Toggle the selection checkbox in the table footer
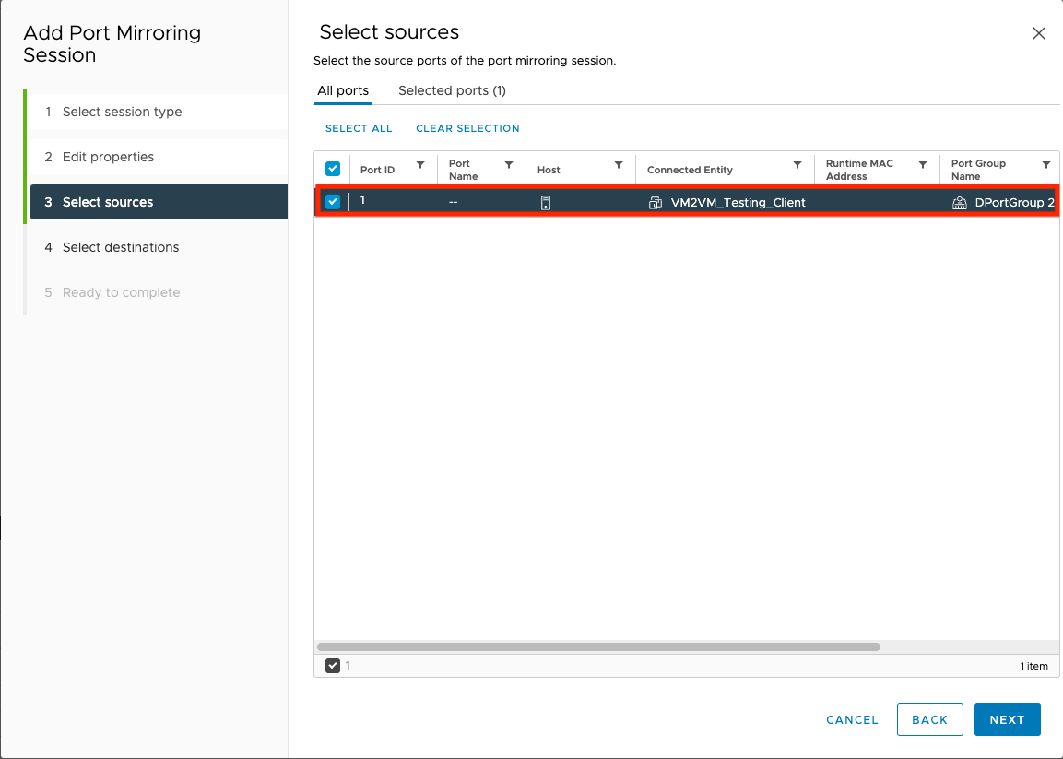Viewport: 1063px width, 759px height. click(x=333, y=665)
